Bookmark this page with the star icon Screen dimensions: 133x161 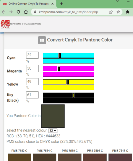118,12
